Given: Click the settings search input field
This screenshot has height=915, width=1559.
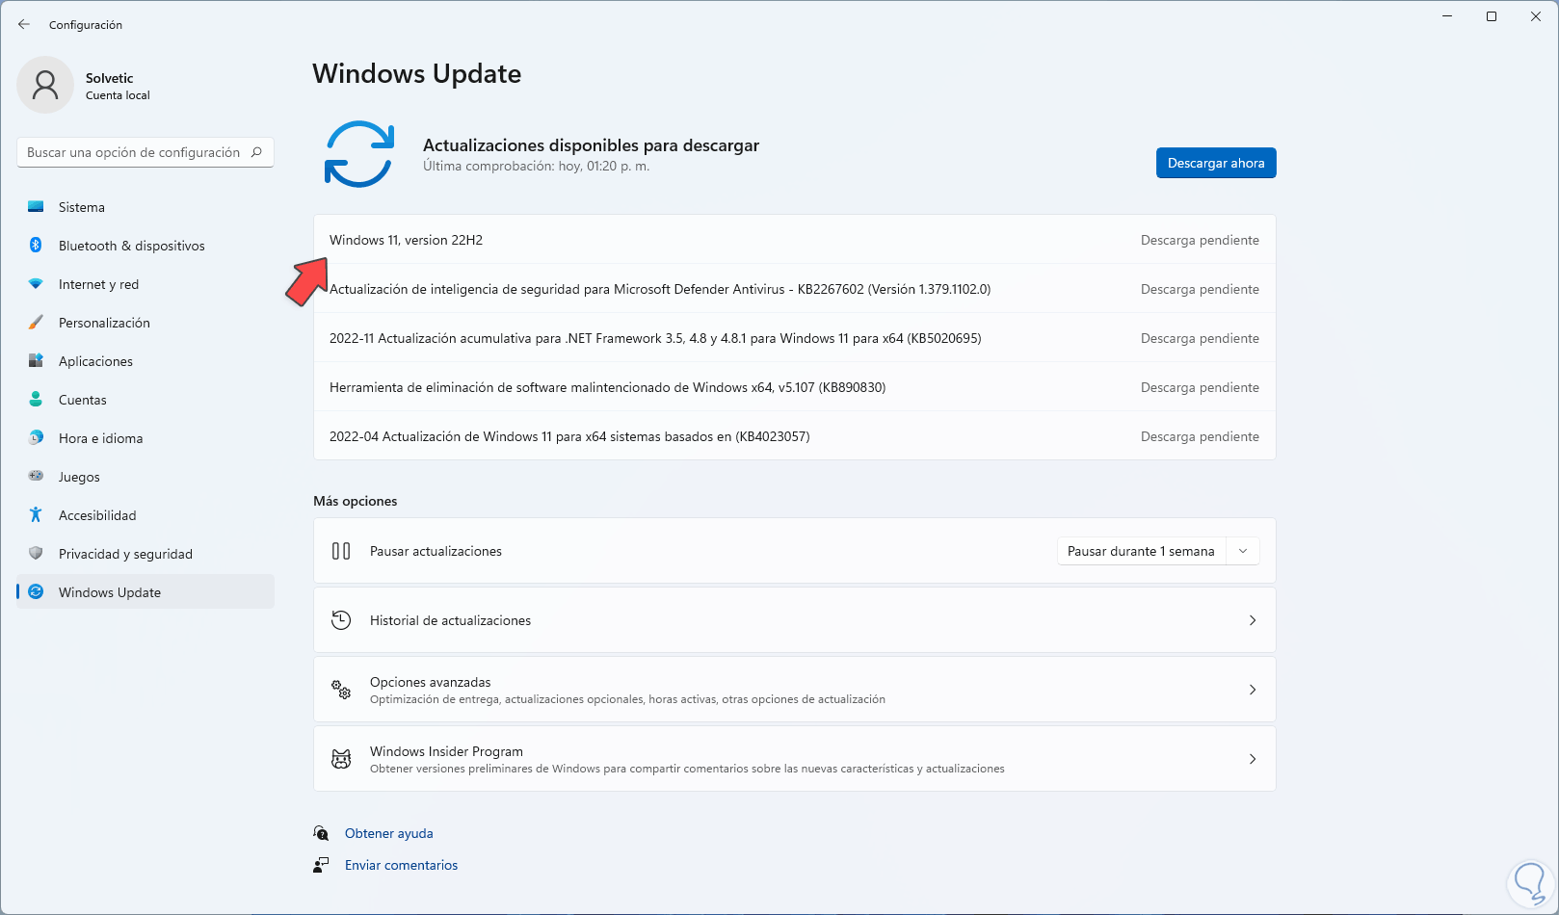Looking at the screenshot, I should click(x=145, y=152).
